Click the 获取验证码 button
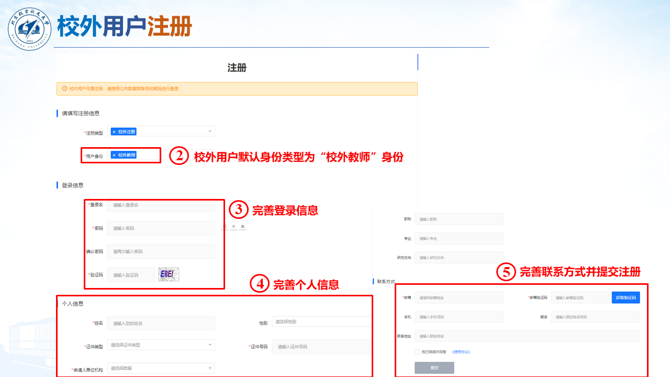This screenshot has height=377, width=670. point(626,297)
